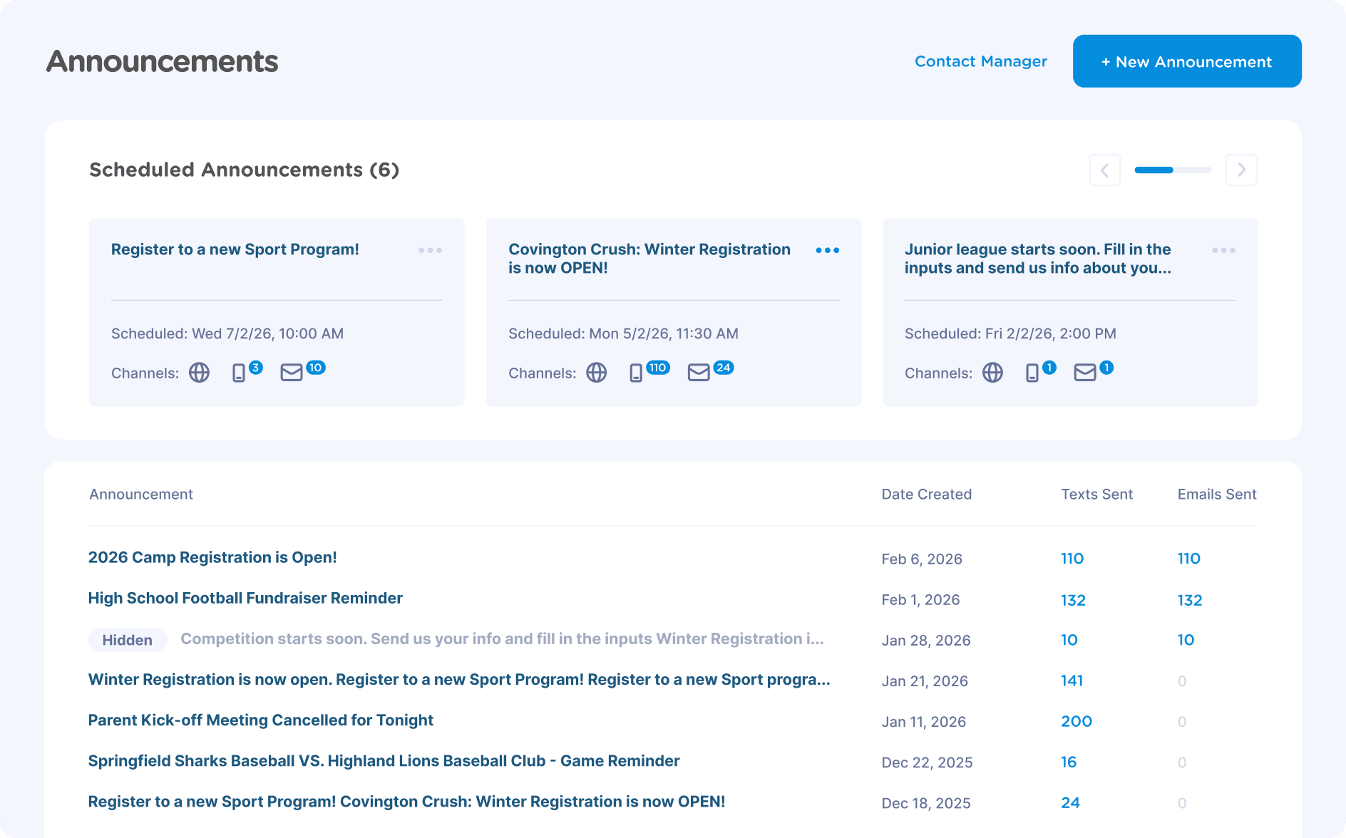Open hidden Competition starts soon announcement
1346x838 pixels.
(x=502, y=638)
